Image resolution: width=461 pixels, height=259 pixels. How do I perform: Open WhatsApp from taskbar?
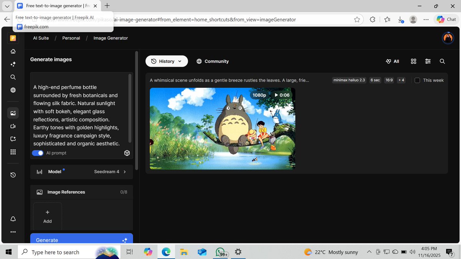[x=221, y=252]
